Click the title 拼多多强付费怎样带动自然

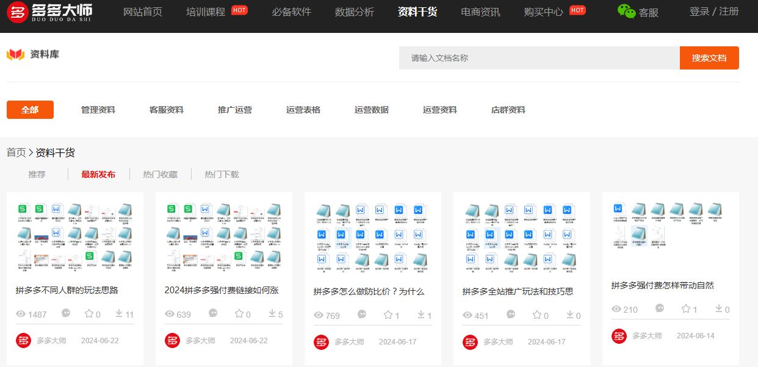(x=663, y=285)
